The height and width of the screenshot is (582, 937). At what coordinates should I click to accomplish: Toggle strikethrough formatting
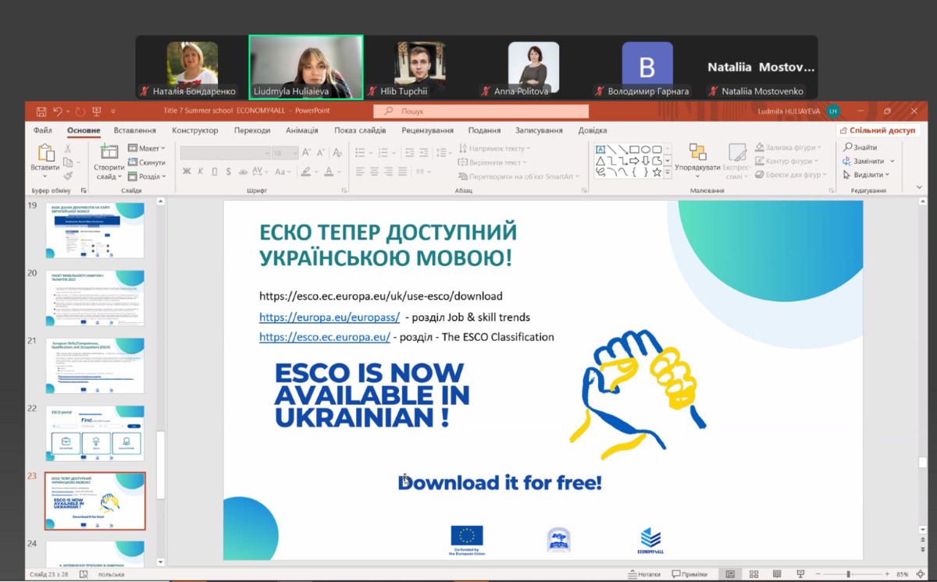(243, 172)
